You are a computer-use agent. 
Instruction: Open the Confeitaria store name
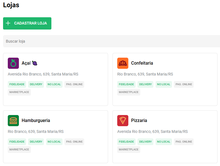pyautogui.click(x=142, y=63)
